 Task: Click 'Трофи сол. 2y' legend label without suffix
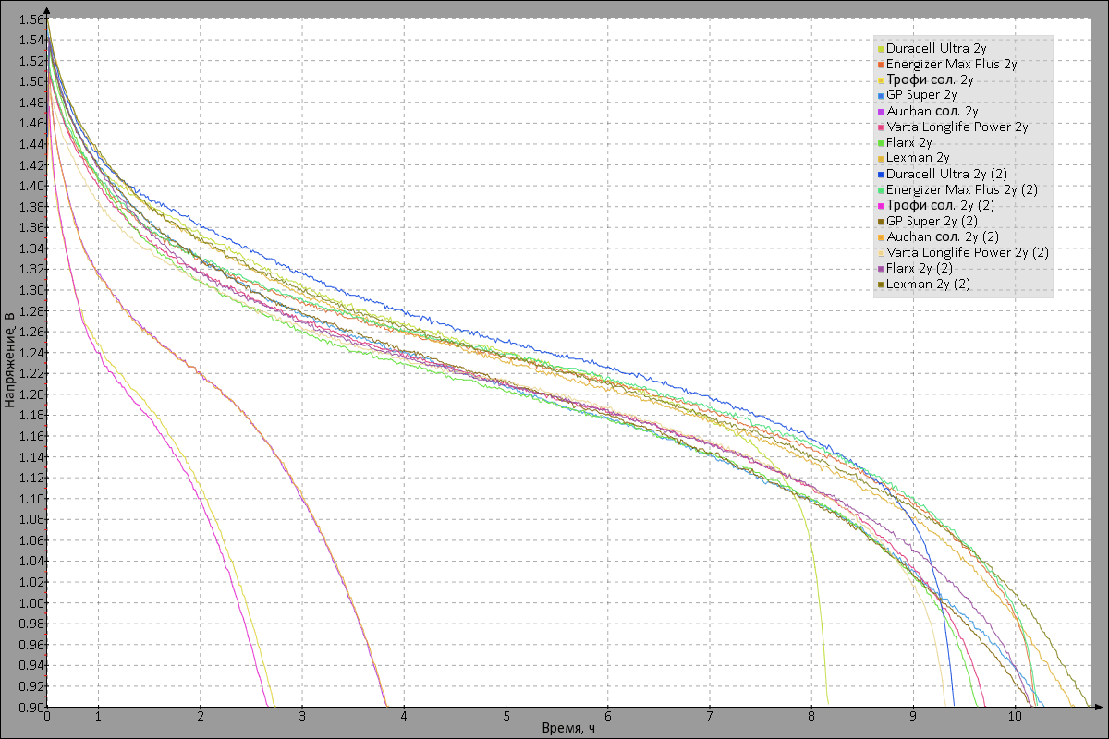(929, 79)
